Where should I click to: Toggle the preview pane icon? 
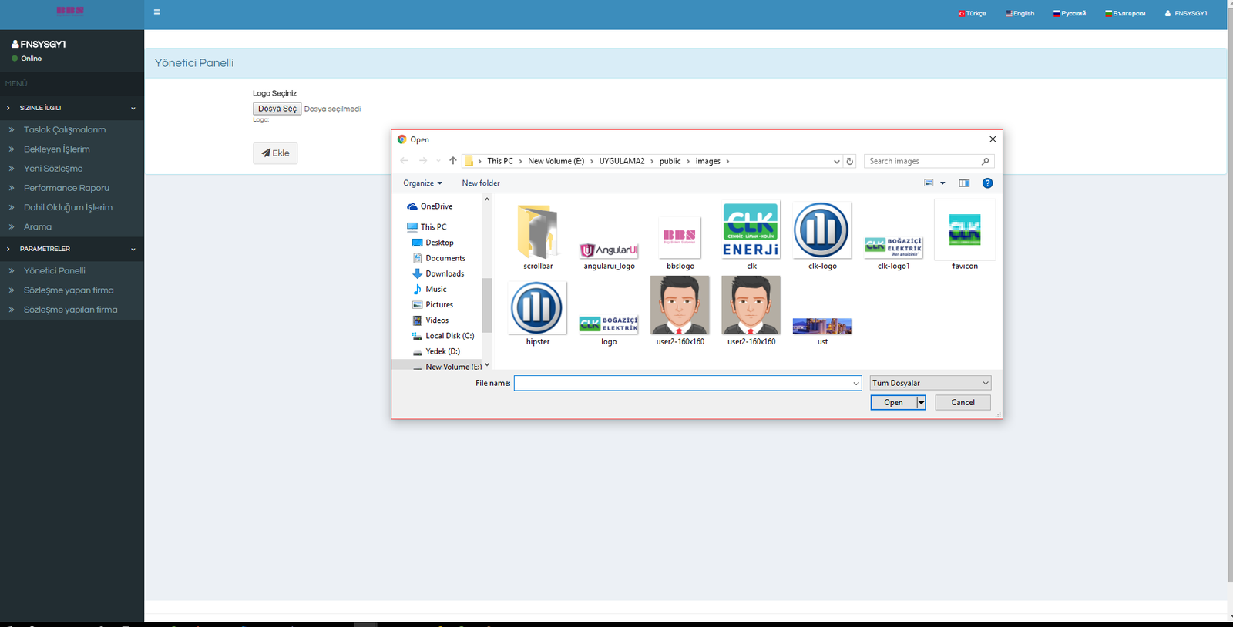[x=964, y=183]
